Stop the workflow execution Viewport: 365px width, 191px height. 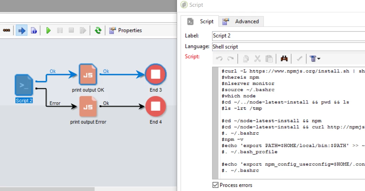point(71,31)
